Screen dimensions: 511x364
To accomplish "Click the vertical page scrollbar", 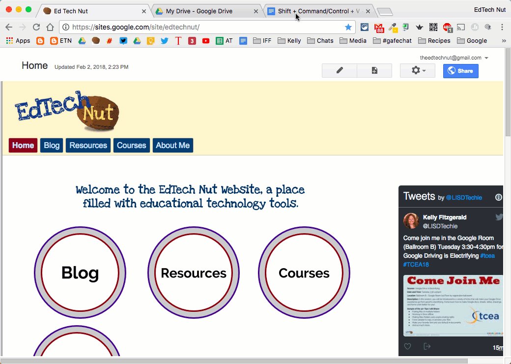I will (x=508, y=92).
